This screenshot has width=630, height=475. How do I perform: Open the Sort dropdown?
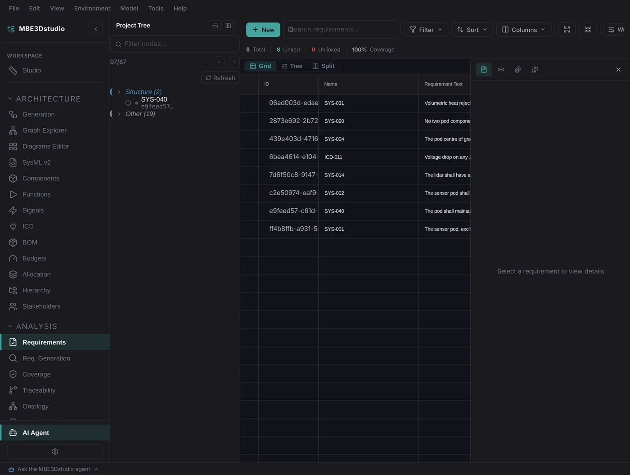[x=472, y=30]
